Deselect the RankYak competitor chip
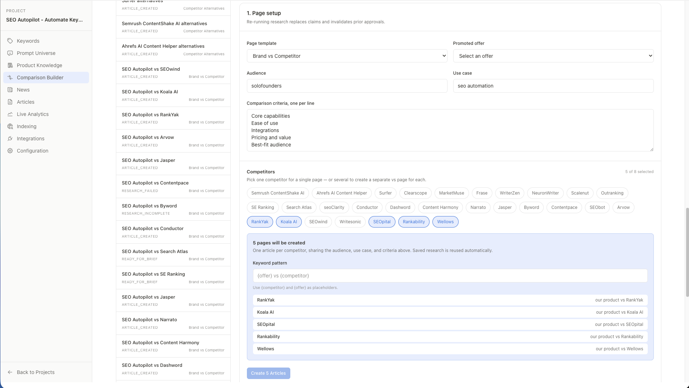Viewport: 689px width, 388px height. (260, 222)
